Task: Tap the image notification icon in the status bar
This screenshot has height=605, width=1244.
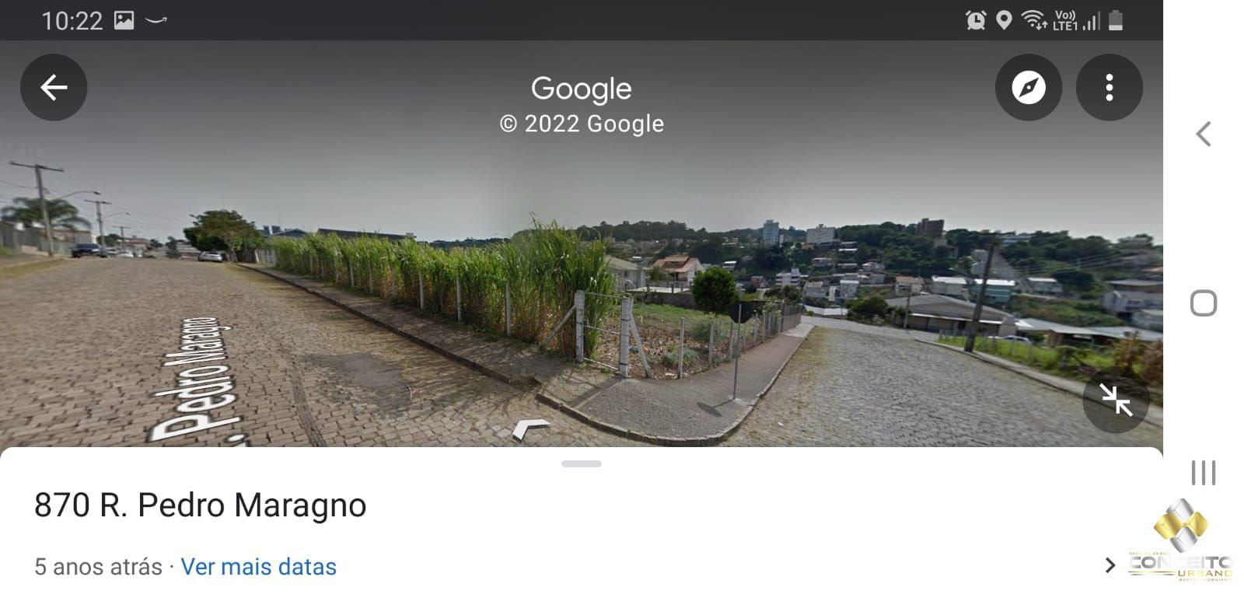Action: 124,20
